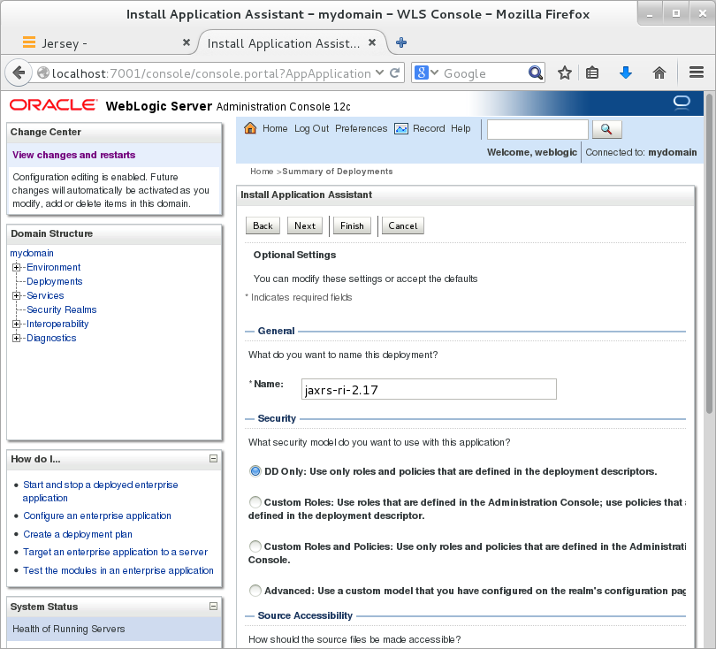716x649 pixels.
Task: Open Help in console toolbar
Action: point(461,129)
